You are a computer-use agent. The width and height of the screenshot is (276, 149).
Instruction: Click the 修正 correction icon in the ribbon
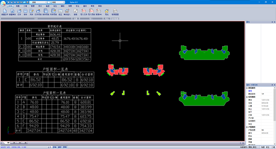tap(60, 12)
